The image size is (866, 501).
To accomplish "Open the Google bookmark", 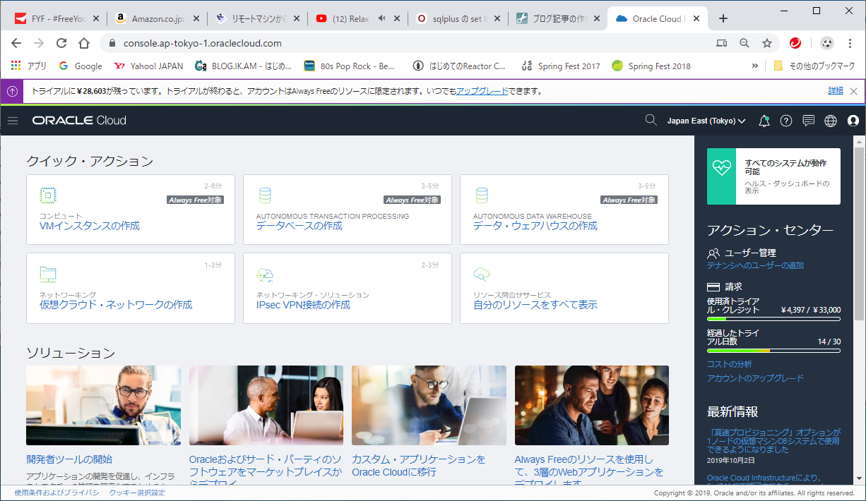I will [x=81, y=66].
